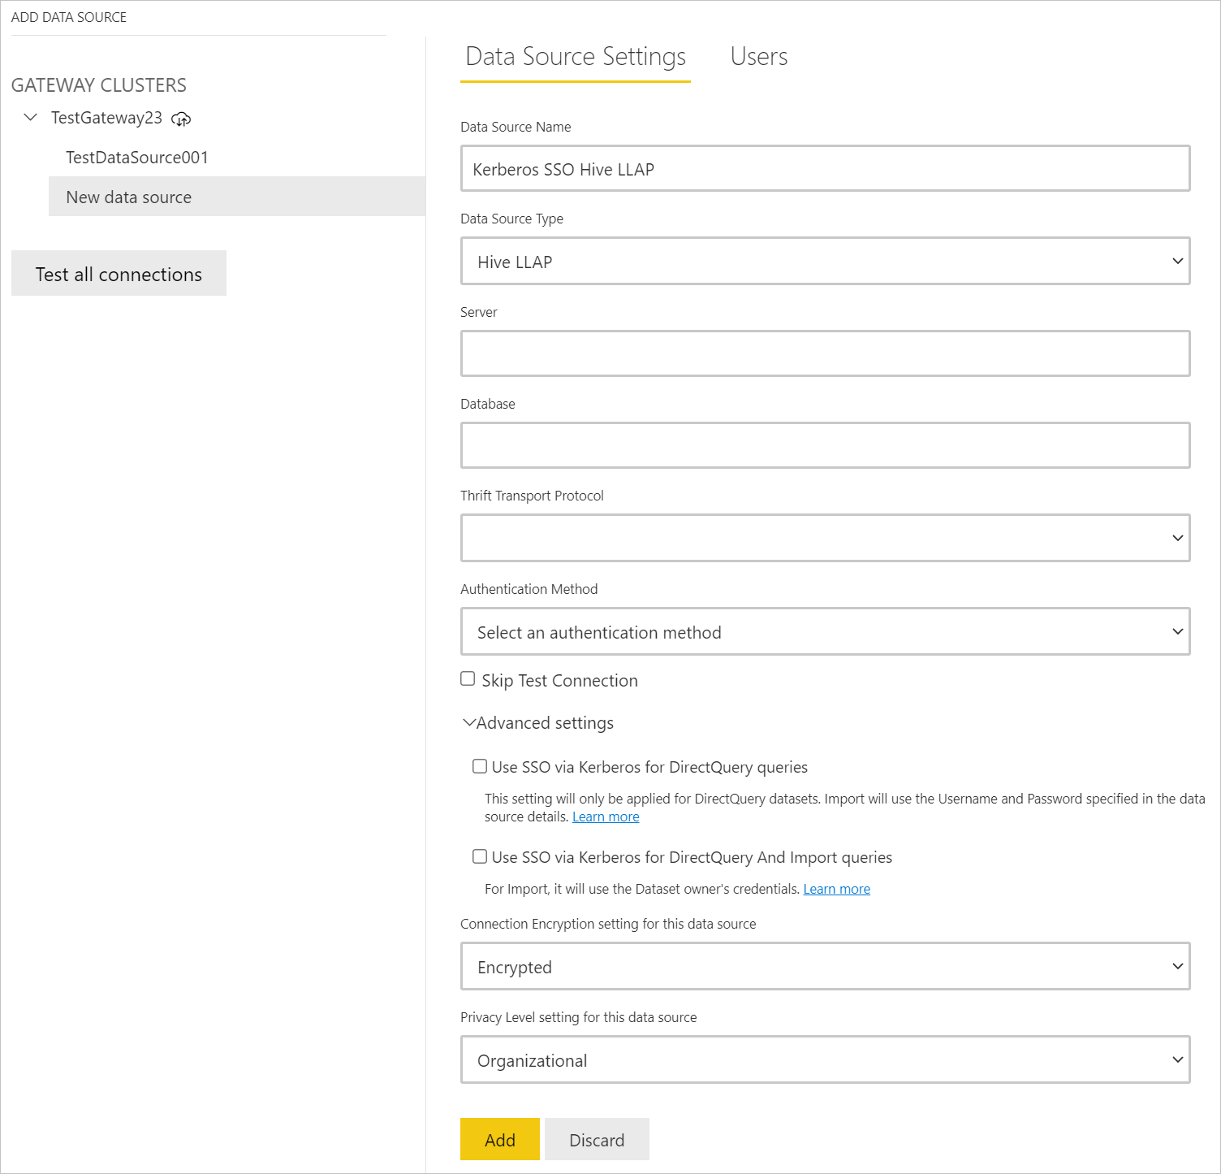
Task: Select TestDataSource001 in gateway tree
Action: (136, 158)
